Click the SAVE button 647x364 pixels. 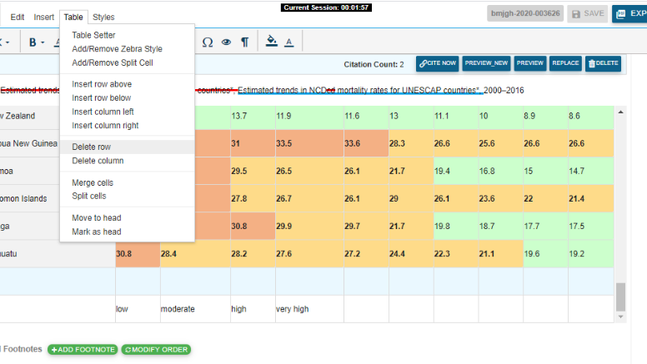click(x=588, y=13)
